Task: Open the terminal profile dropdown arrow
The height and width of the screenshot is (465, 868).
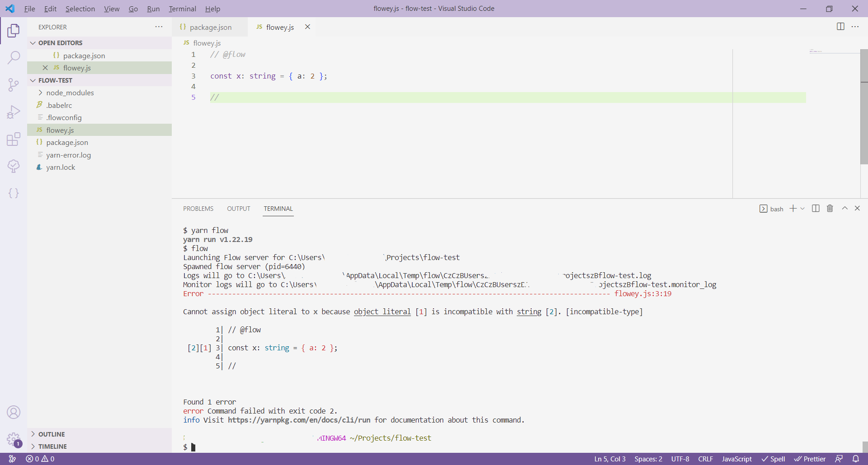Action: click(802, 208)
